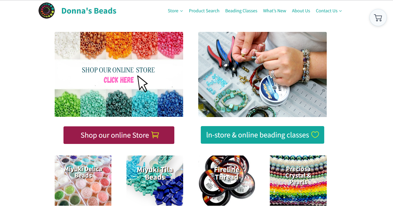
Task: Click the yellow cart icon on Shop button
Action: (155, 135)
